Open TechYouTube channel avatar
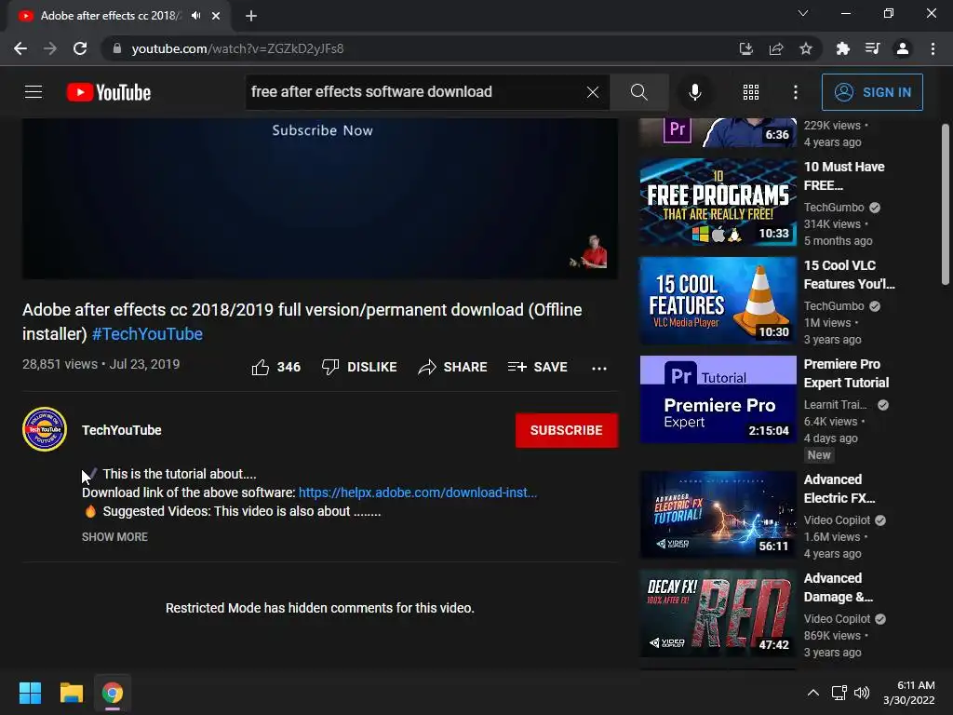 pyautogui.click(x=45, y=429)
